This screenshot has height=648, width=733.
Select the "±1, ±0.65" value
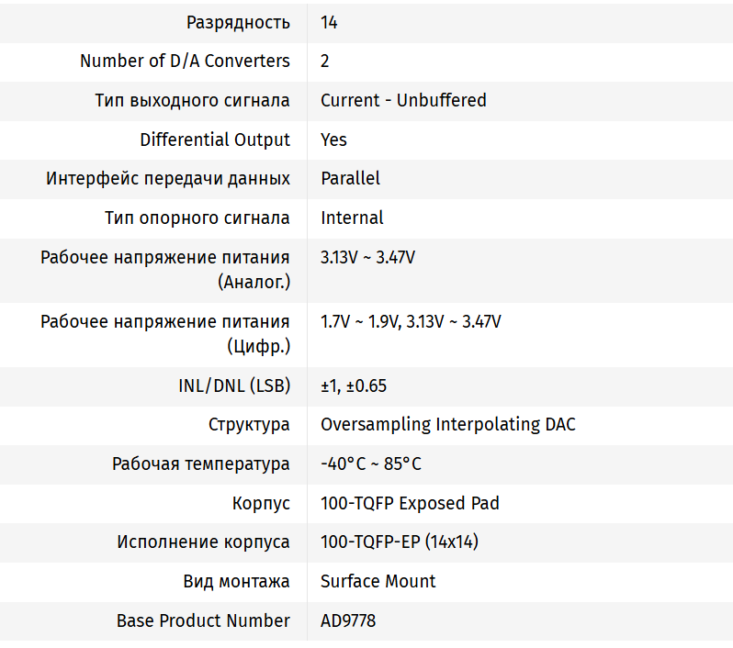[354, 385]
